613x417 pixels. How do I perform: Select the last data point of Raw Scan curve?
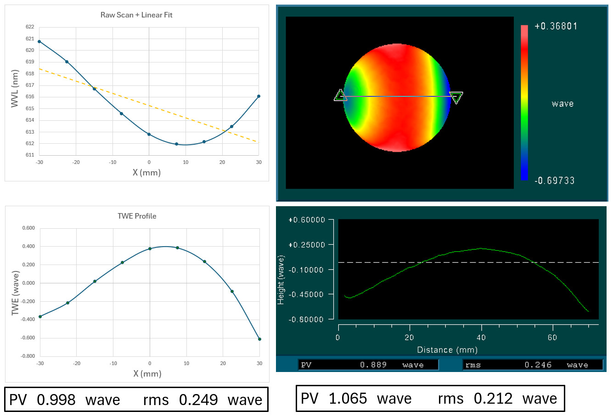click(x=259, y=96)
